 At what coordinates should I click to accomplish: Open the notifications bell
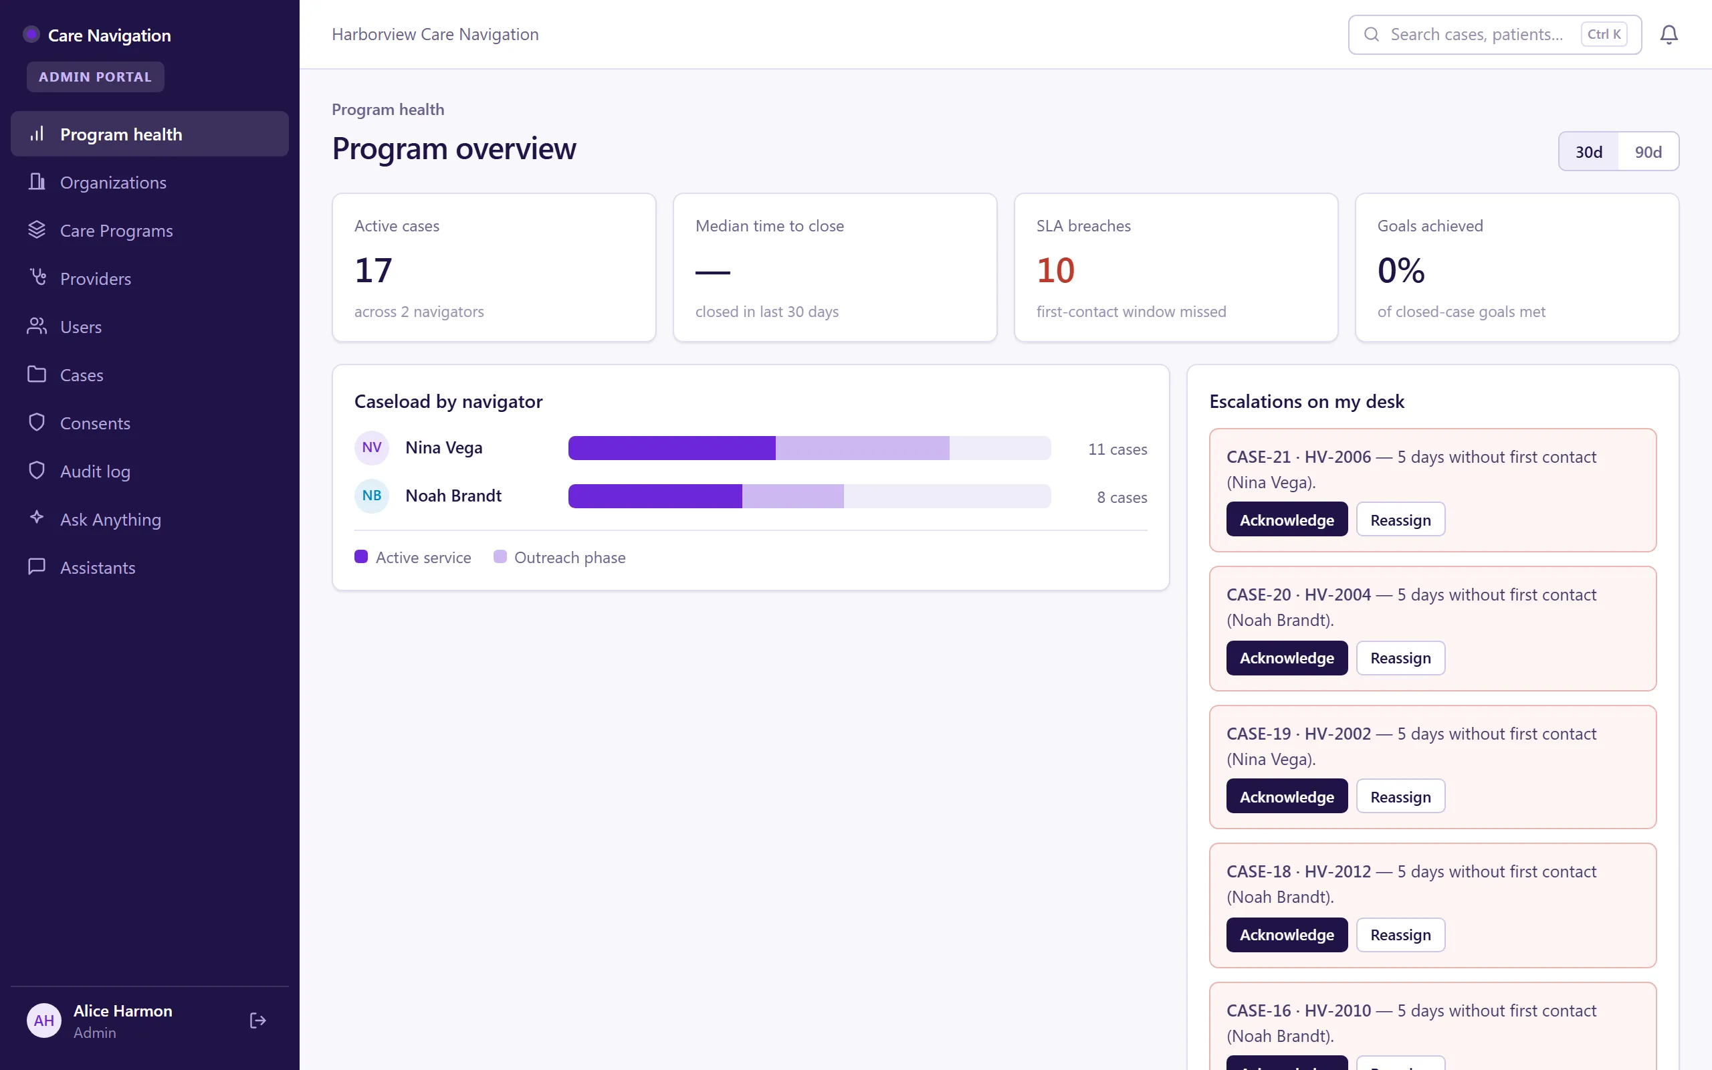point(1669,35)
